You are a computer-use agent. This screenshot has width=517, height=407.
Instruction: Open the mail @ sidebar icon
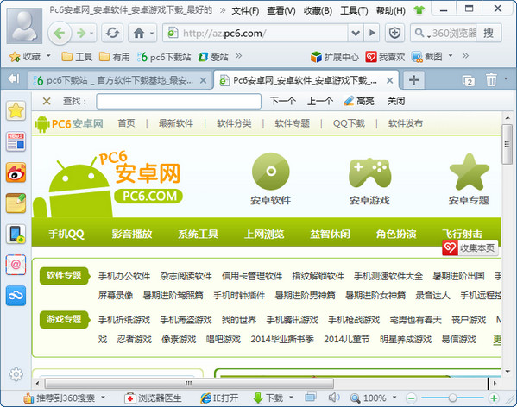click(x=16, y=265)
